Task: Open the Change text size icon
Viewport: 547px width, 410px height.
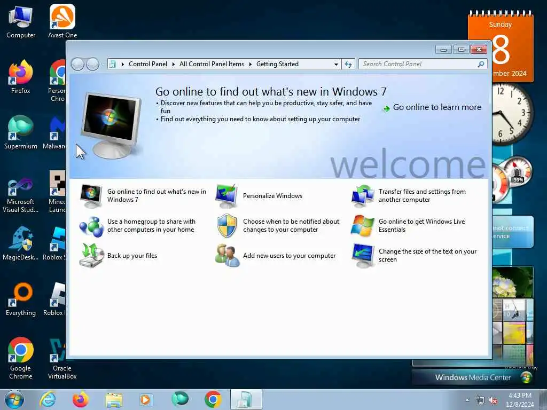Action: tap(363, 256)
